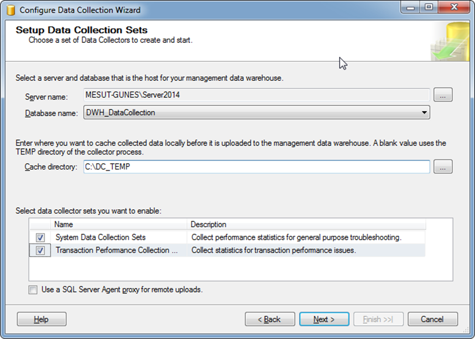Image resolution: width=475 pixels, height=339 pixels.
Task: Click the database cylinder icon in title bar
Action: point(11,10)
